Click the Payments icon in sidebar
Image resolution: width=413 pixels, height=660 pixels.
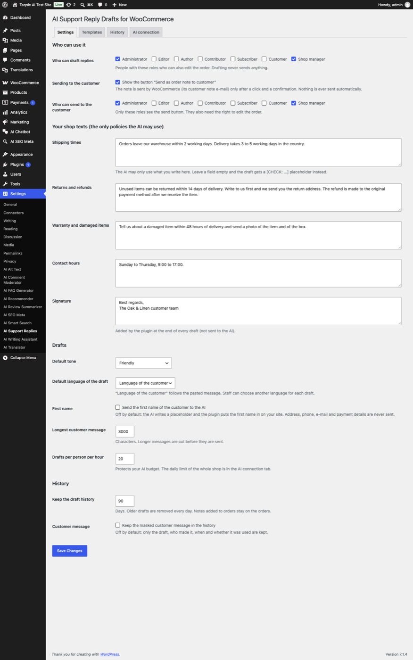[x=5, y=102]
